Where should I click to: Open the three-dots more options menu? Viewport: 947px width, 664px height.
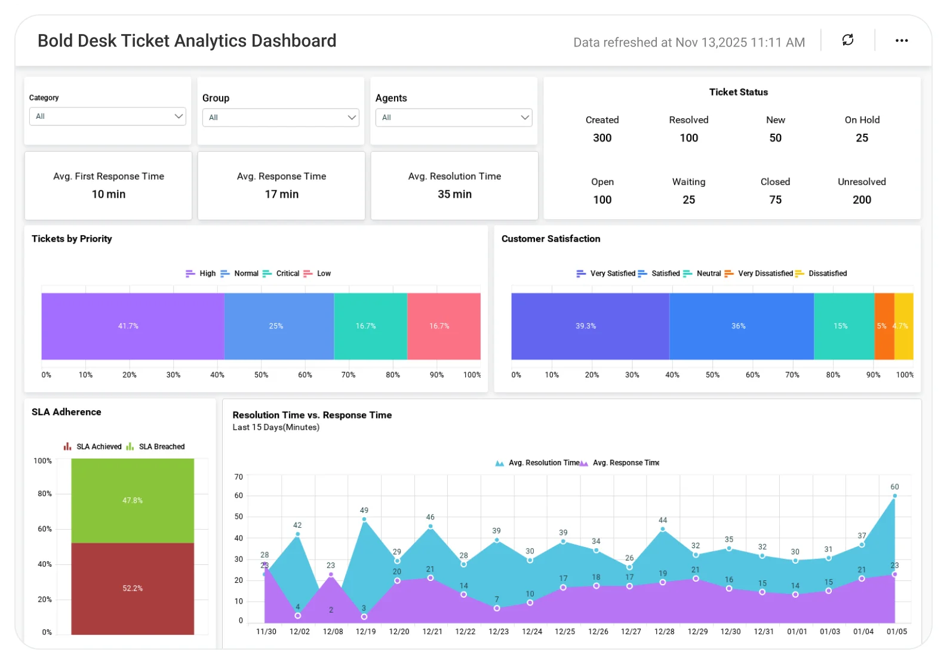click(x=901, y=41)
